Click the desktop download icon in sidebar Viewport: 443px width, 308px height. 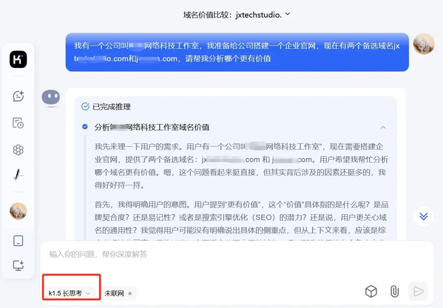18,265
